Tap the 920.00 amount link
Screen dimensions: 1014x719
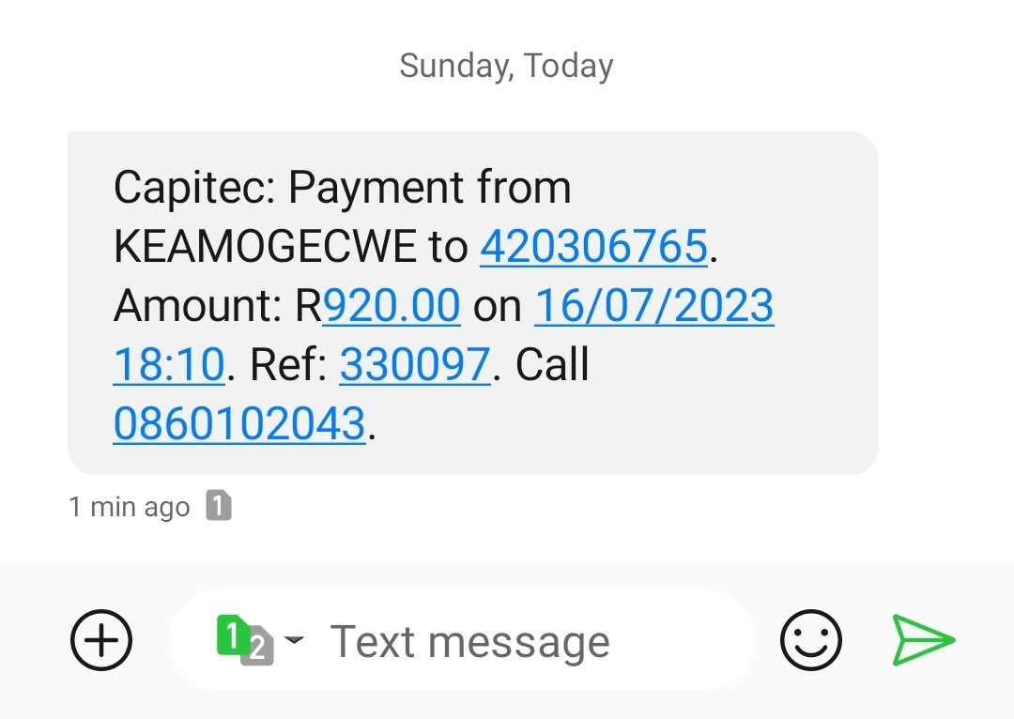click(x=392, y=305)
